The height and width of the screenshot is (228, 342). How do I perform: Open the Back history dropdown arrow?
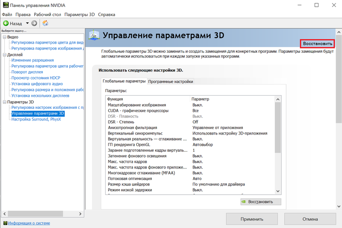tap(27, 23)
